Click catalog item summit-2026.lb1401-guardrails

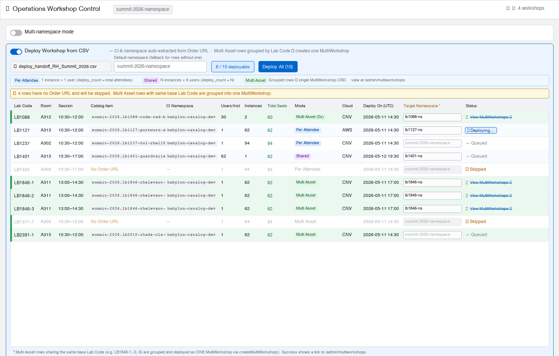[128, 156]
